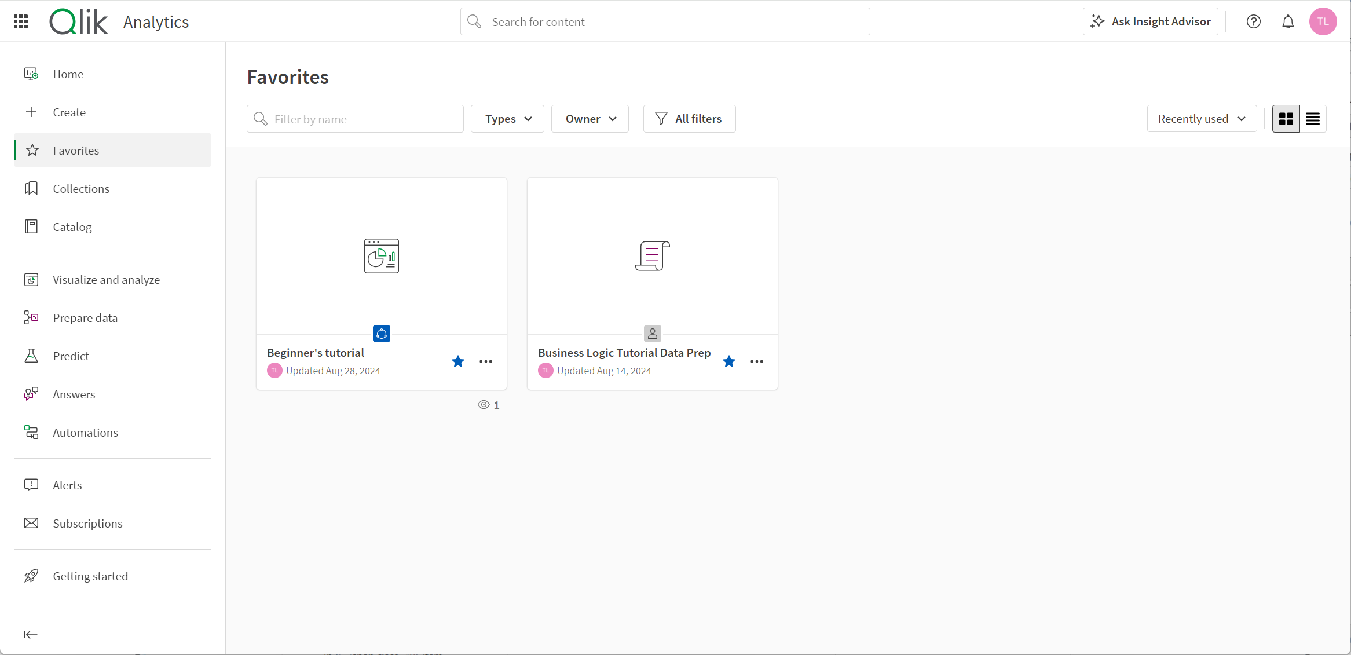Click the Automations sidebar icon
1351x655 pixels.
[x=31, y=432]
